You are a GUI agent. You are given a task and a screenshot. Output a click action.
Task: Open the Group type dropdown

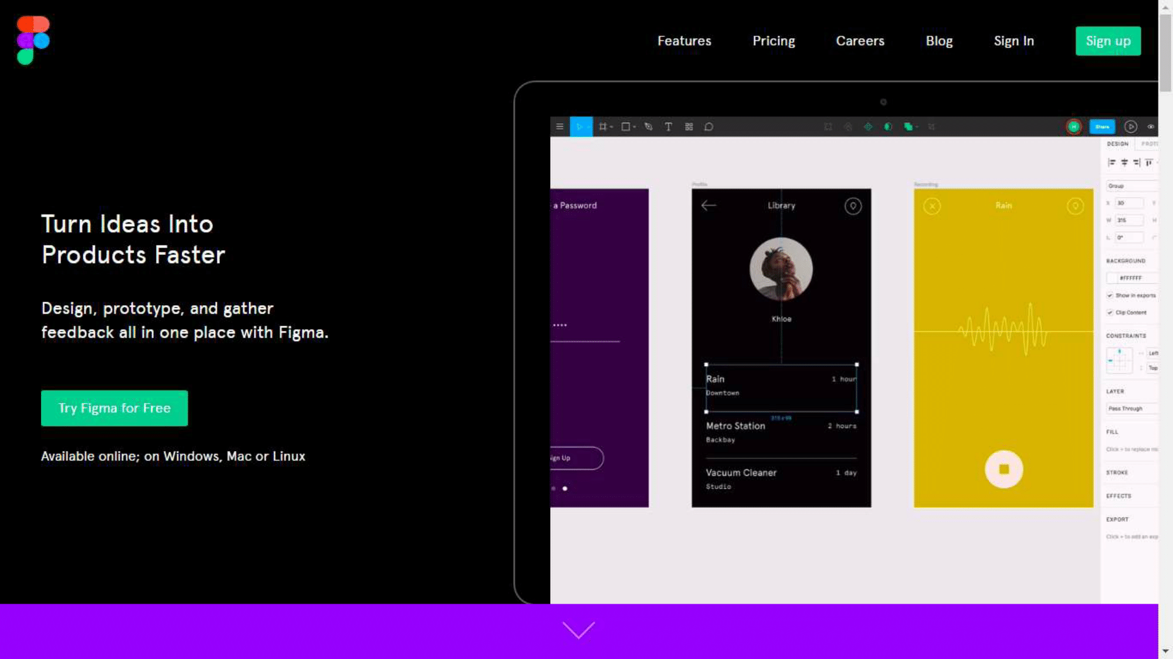click(1132, 186)
